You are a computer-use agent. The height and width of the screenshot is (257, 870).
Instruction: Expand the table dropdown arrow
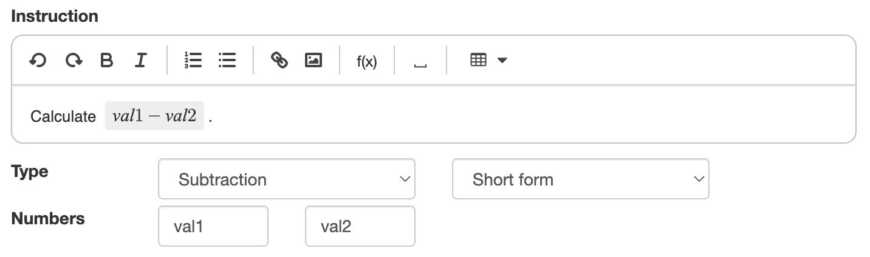click(x=502, y=61)
